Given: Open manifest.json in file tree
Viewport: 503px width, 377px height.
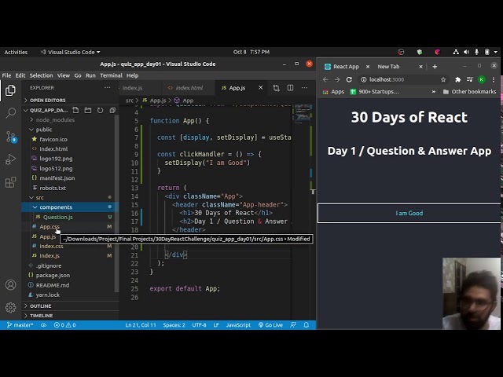Looking at the screenshot, I should pyautogui.click(x=57, y=178).
